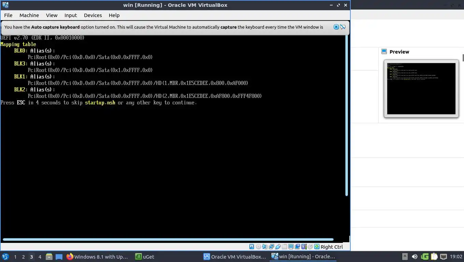Click the display indicator icon in status bar

[x=291, y=247]
